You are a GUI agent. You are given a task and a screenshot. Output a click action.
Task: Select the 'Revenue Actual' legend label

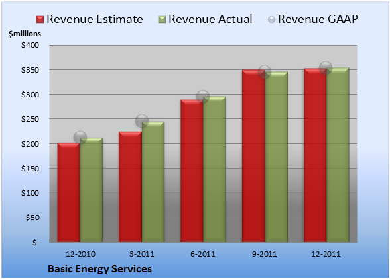pos(210,19)
